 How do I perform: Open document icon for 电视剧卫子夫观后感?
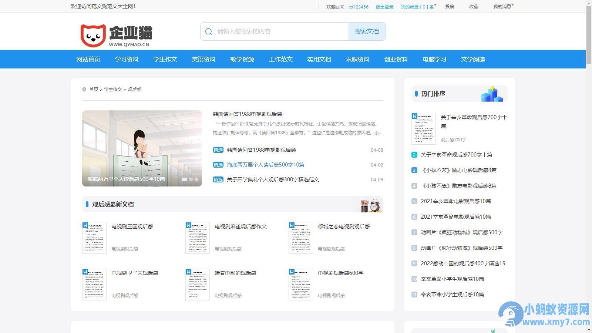[x=94, y=285]
